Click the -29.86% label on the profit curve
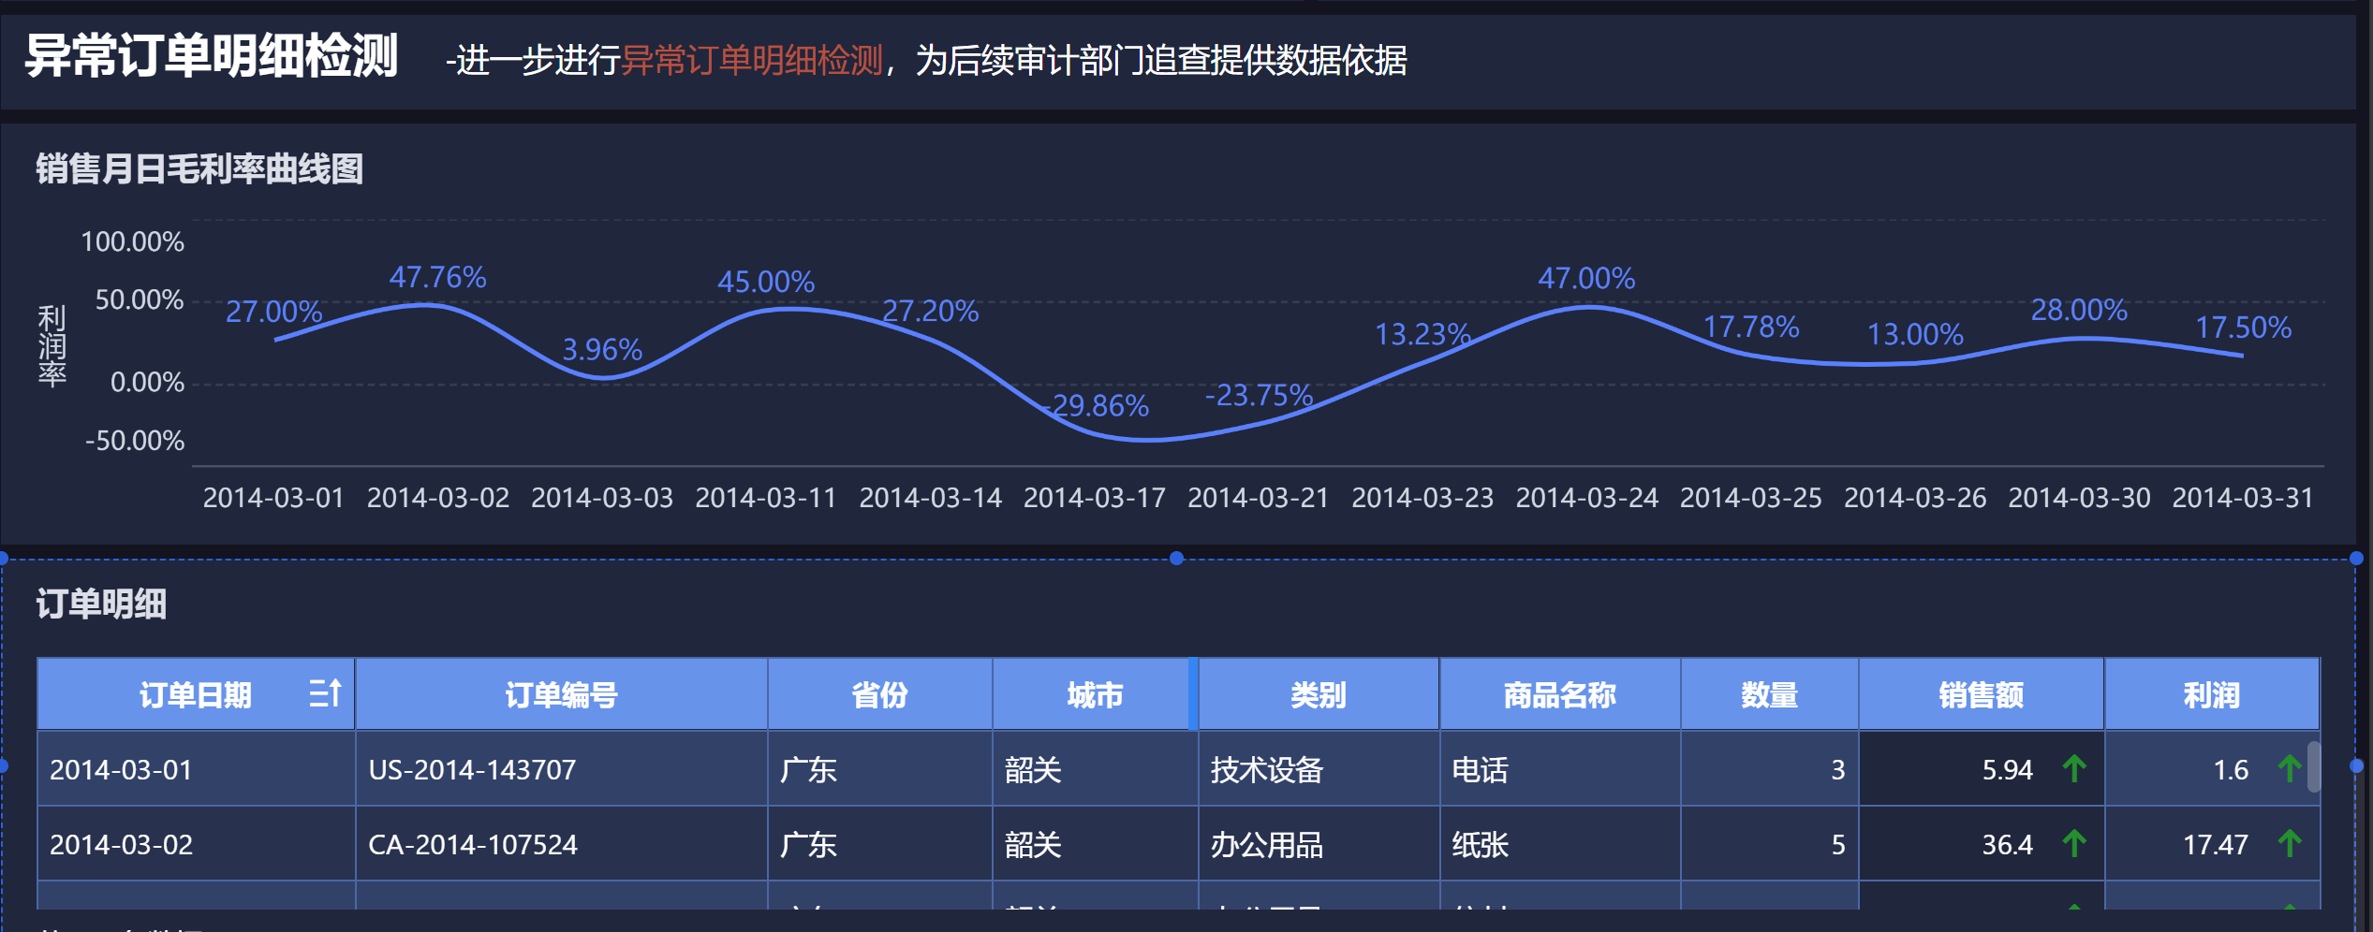Image resolution: width=2373 pixels, height=932 pixels. pyautogui.click(x=1098, y=406)
